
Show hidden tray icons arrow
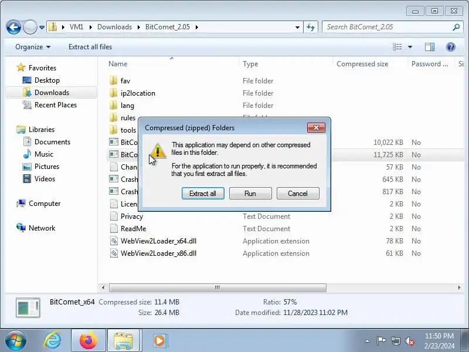(368, 341)
